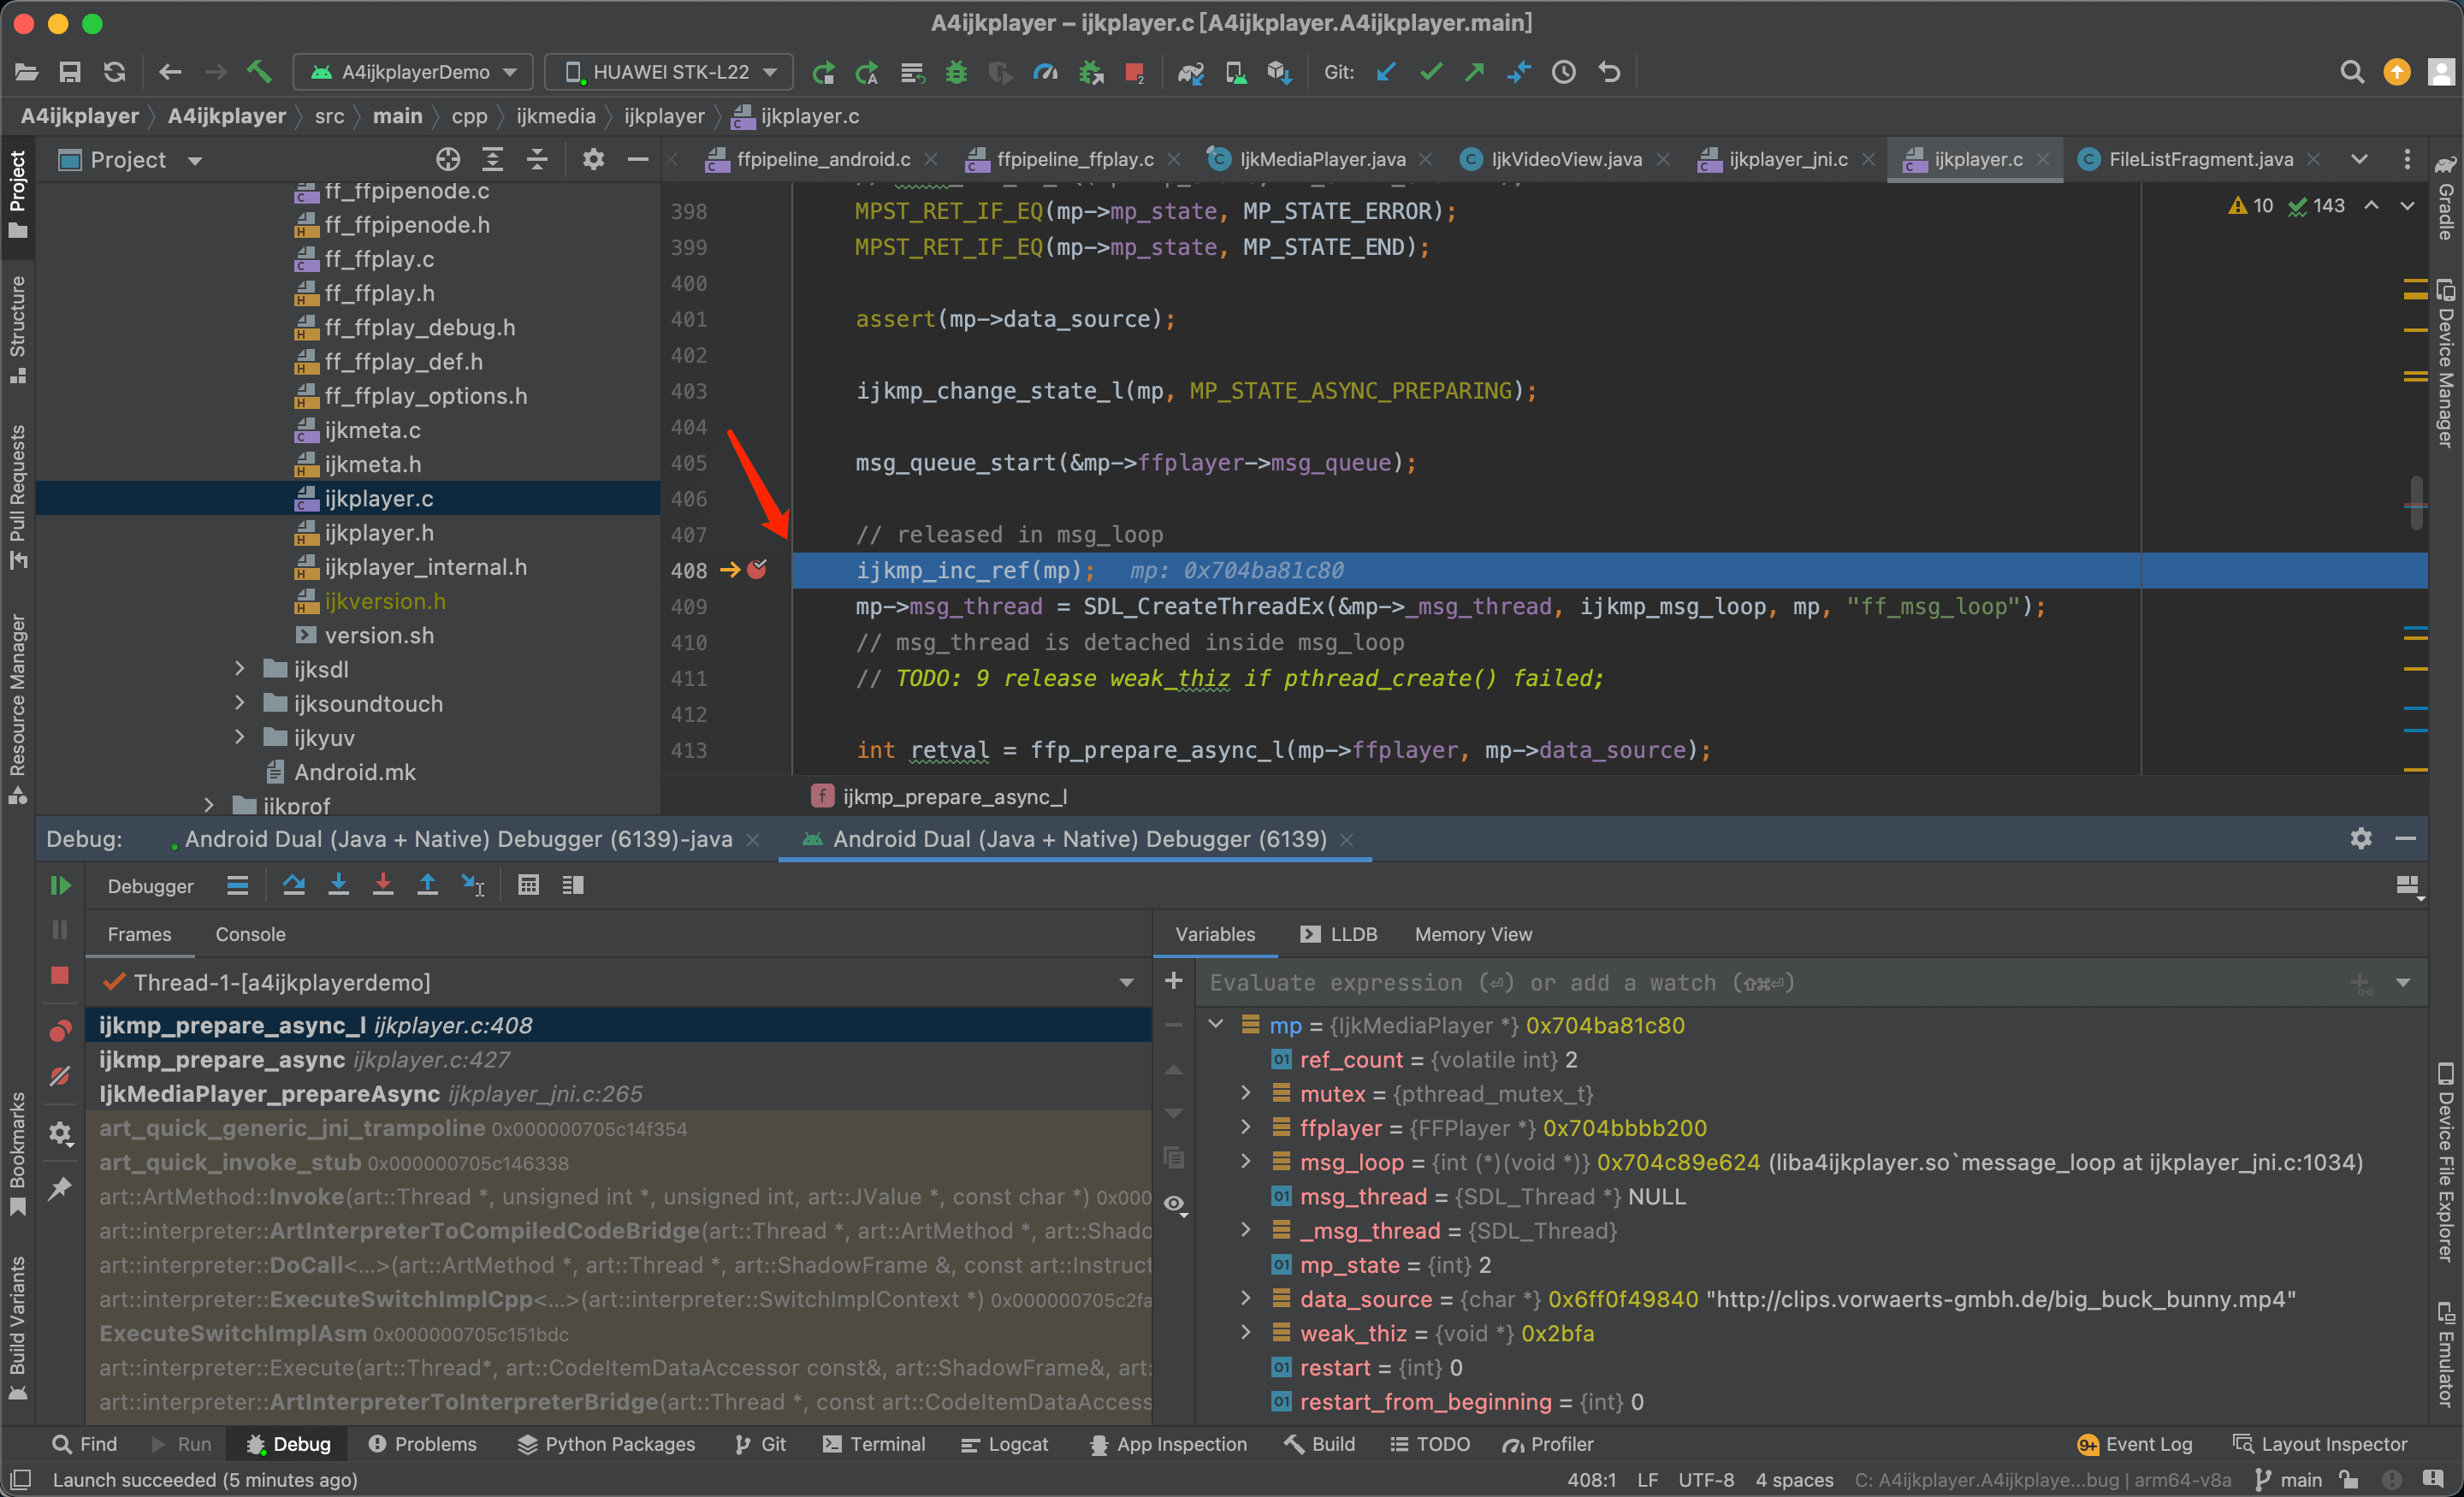Expand the ffplayer variable node
The height and width of the screenshot is (1497, 2464).
pos(1246,1128)
